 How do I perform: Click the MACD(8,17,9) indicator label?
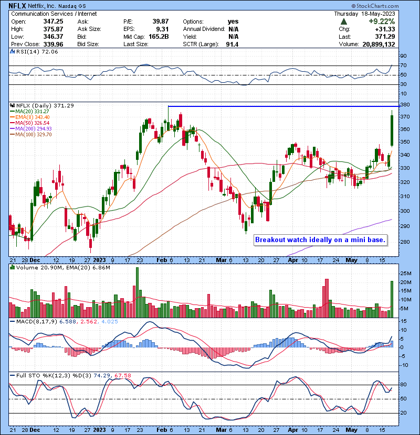33,320
